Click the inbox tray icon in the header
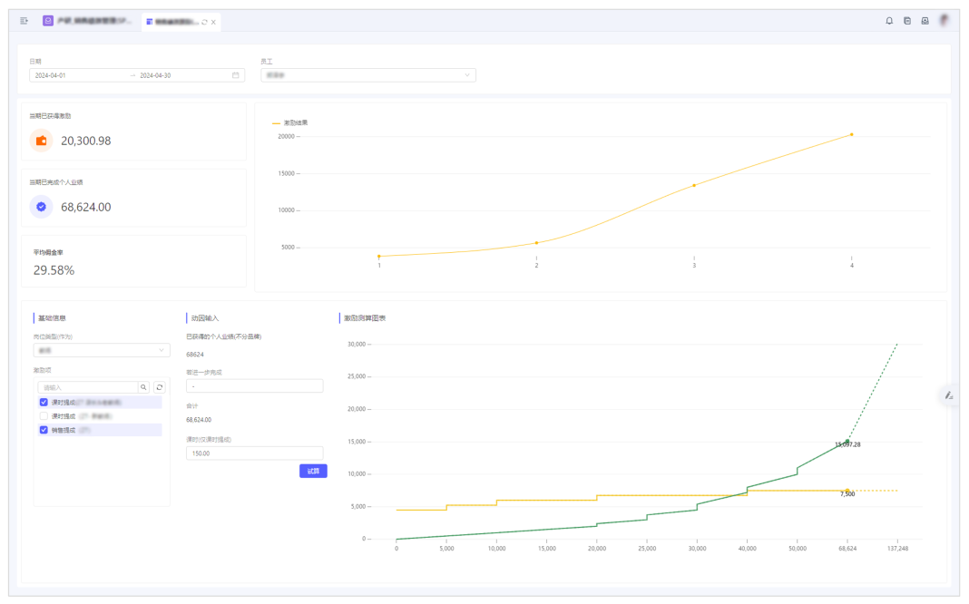The image size is (969, 604). (x=925, y=21)
